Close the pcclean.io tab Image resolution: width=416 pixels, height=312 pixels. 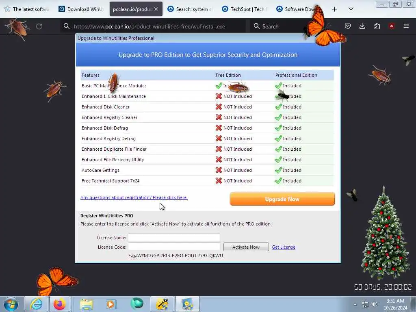156,9
